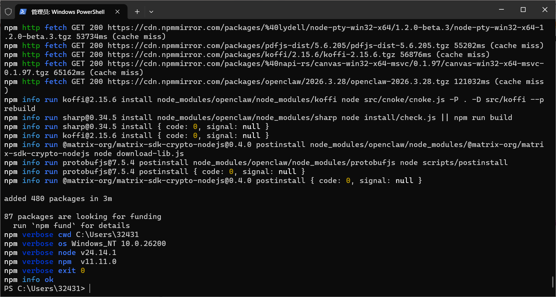
Task: Click the "added 480 packages in 3m" line
Action: (58, 198)
